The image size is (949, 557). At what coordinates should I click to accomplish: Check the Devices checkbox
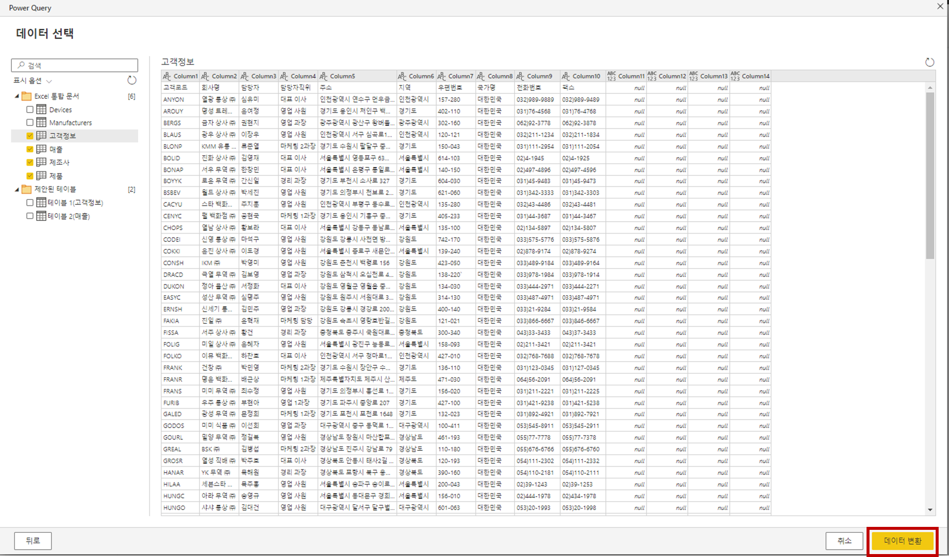coord(30,110)
